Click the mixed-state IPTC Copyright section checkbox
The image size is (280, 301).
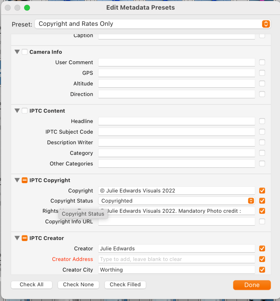25,180
